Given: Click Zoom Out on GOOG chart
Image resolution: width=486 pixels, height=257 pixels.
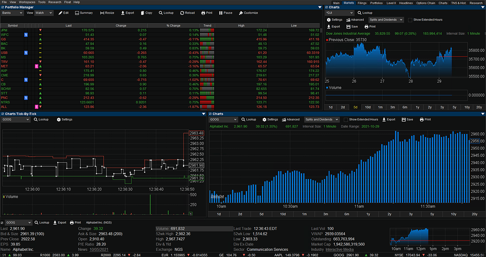Looking at the screenshot, I should tap(218, 196).
